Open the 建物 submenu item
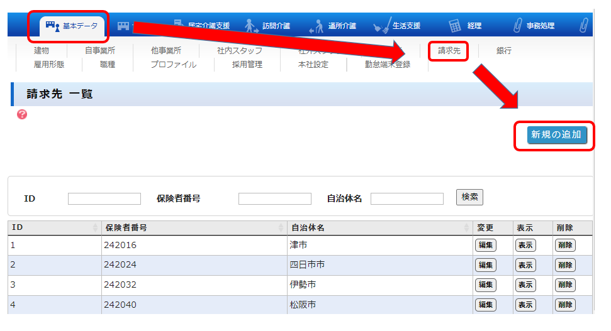611x331 pixels. coord(42,51)
